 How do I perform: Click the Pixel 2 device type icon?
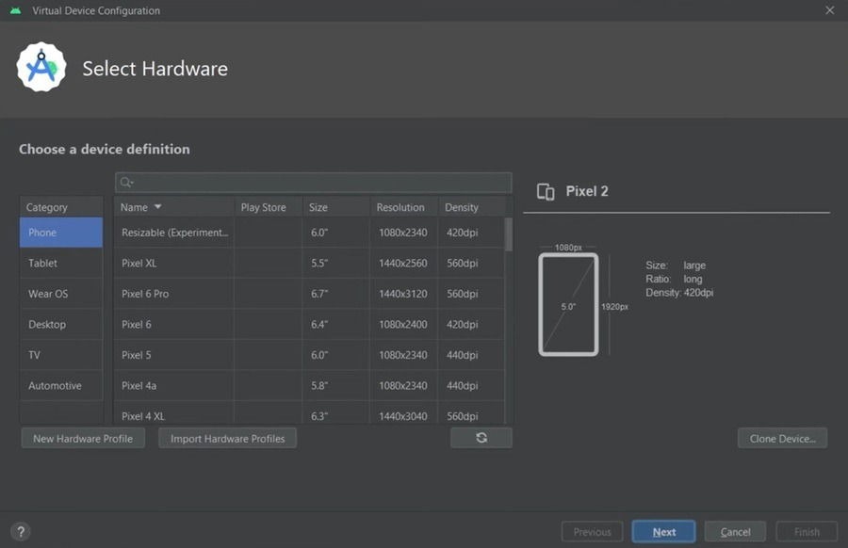[546, 192]
